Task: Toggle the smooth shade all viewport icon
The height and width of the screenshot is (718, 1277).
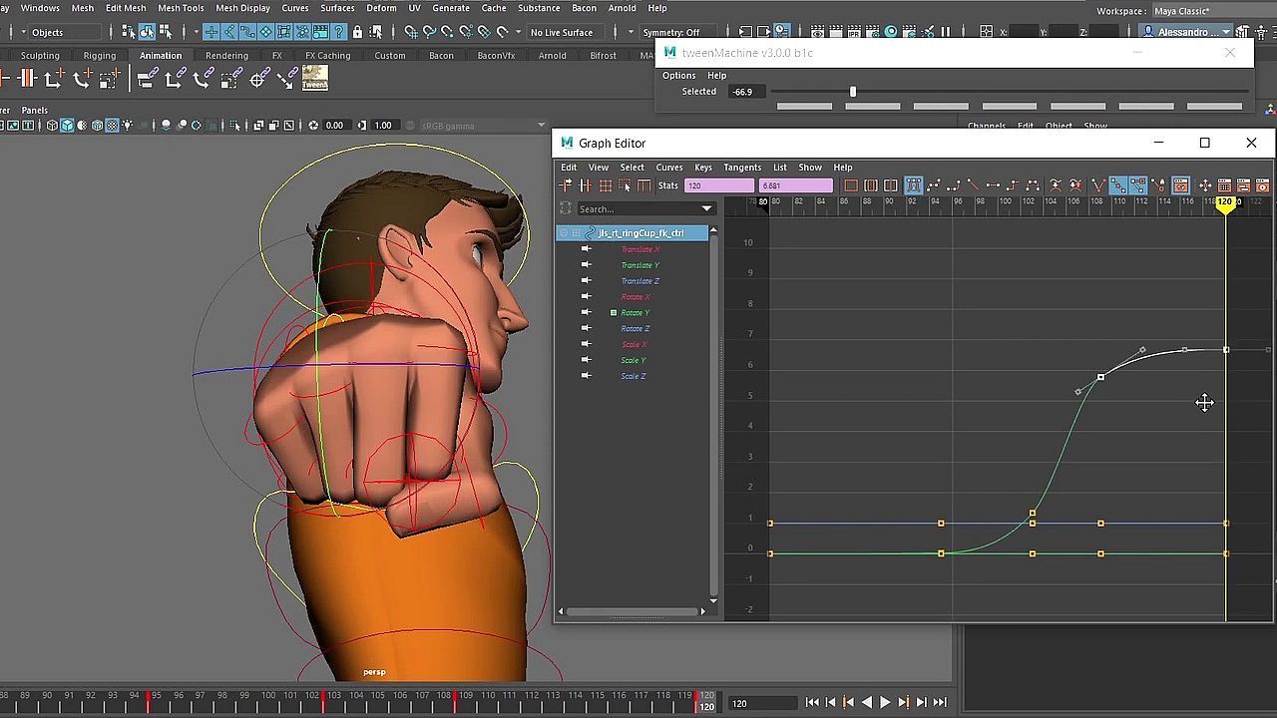Action: pos(67,126)
